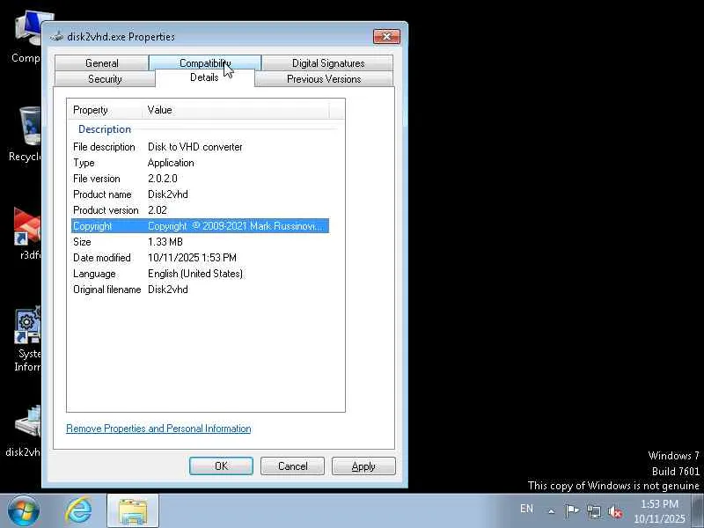Screen dimensions: 704x528
Task: Select the disk2vhd desktop icon
Action: [25, 431]
